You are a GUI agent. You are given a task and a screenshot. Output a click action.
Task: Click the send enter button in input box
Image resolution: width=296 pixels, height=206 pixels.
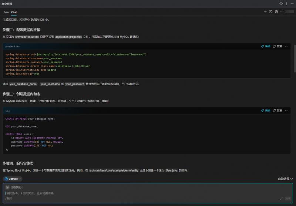click(x=287, y=199)
